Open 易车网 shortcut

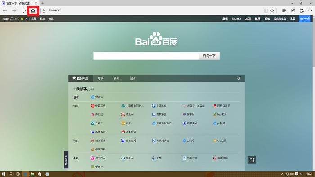tap(189, 114)
